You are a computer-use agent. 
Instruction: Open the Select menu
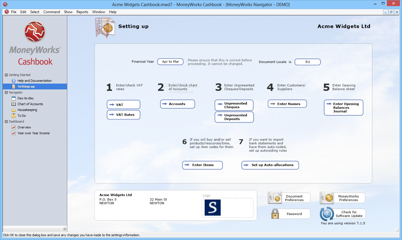pos(35,12)
